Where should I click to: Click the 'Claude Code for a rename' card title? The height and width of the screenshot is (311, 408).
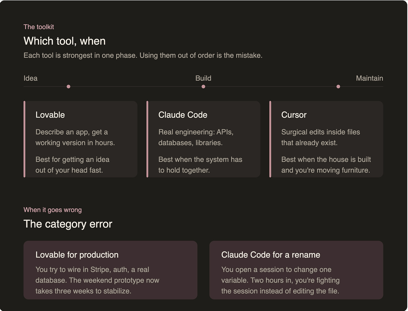pos(271,255)
